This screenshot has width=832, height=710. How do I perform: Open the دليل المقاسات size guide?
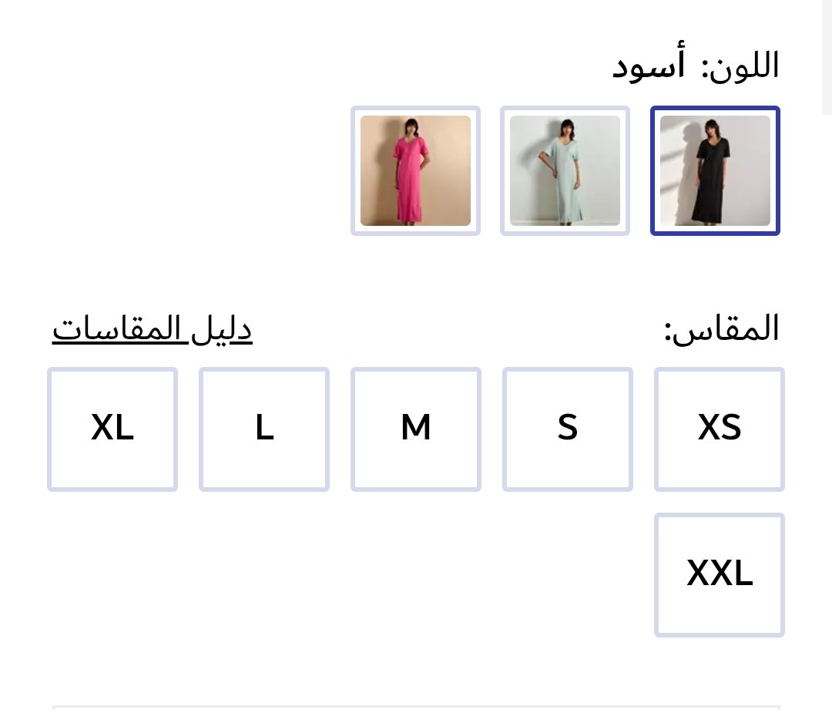(153, 330)
